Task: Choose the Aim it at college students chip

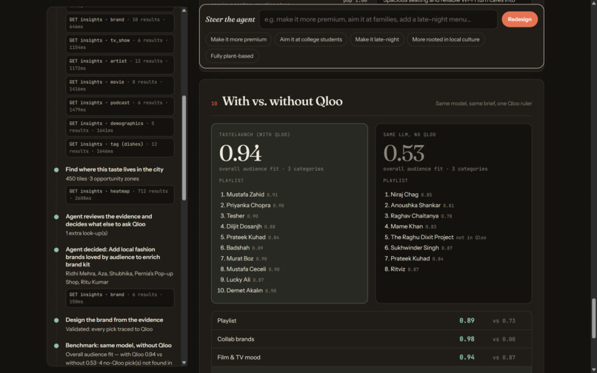Action: click(310, 39)
